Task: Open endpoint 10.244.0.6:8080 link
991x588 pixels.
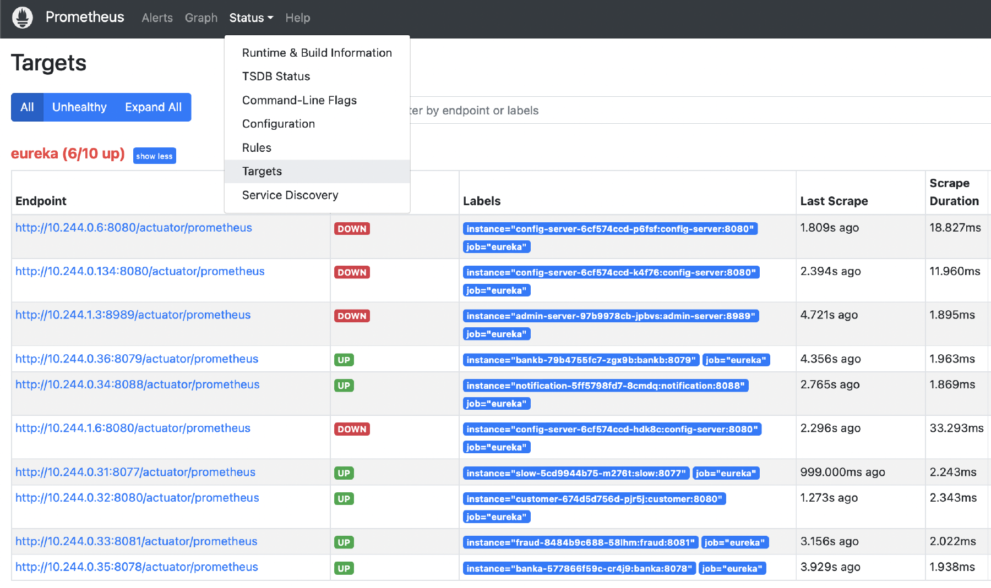Action: coord(133,228)
